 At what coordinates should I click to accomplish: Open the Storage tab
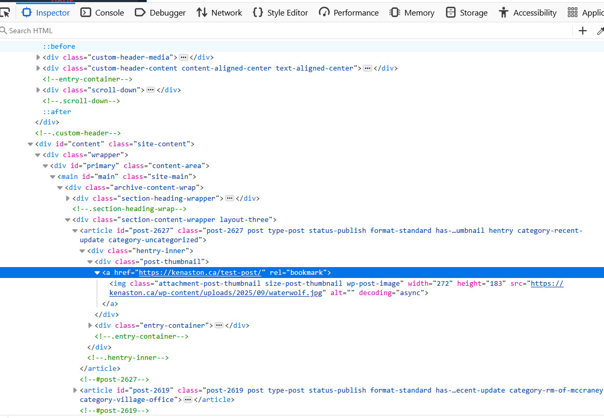pyautogui.click(x=467, y=12)
